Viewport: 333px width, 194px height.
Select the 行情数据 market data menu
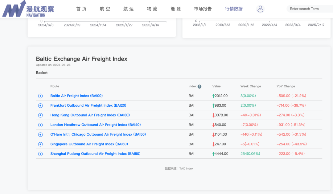pos(234,9)
